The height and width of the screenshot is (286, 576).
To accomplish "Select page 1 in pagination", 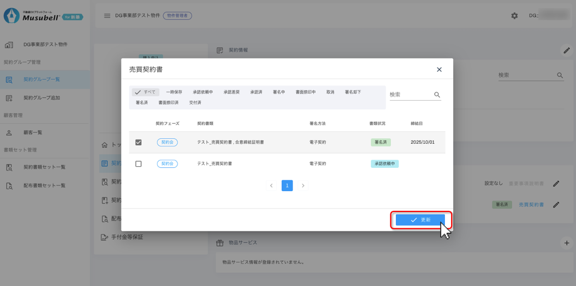I will coord(287,186).
